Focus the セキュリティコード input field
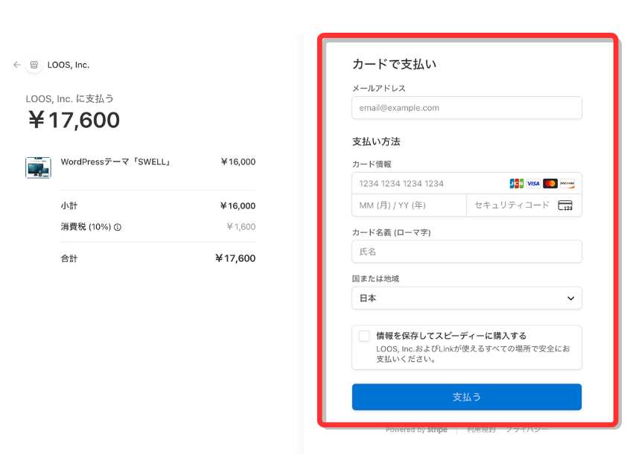Viewport: 633px width, 469px height. [524, 205]
